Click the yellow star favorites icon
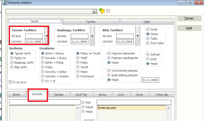The width and height of the screenshot is (204, 121). point(102,11)
